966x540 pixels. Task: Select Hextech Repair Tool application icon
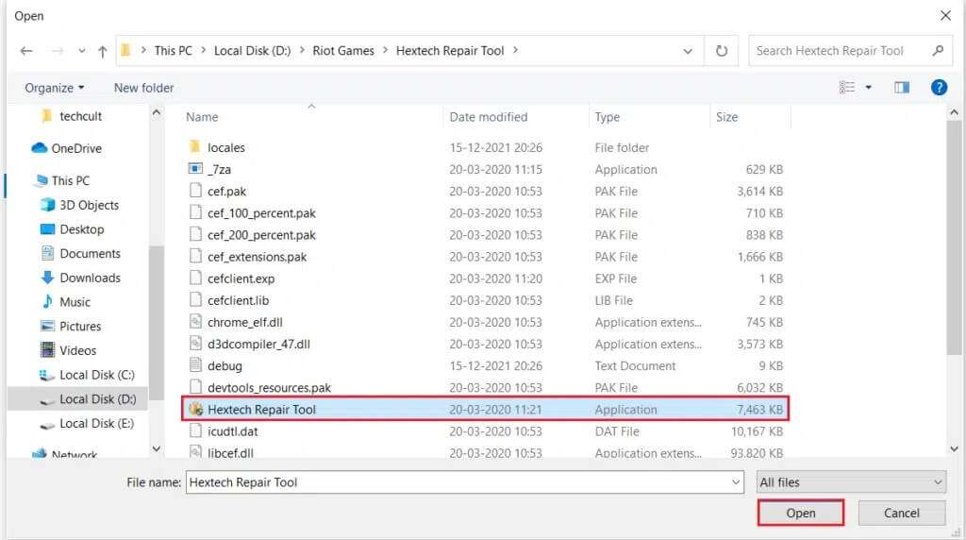click(196, 409)
